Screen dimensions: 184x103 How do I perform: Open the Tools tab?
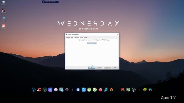coord(86,37)
